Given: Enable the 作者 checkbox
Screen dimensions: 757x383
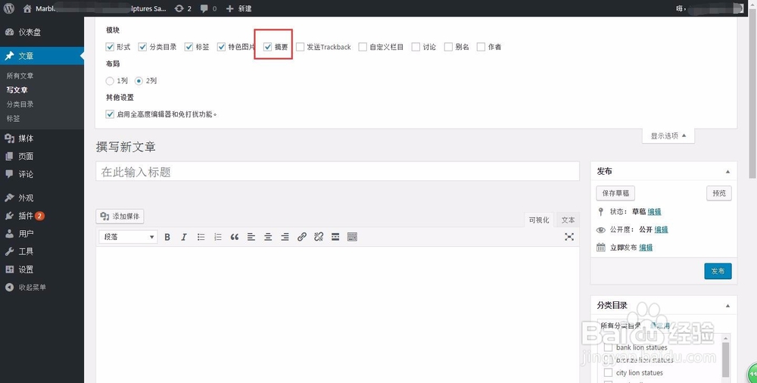Looking at the screenshot, I should (x=481, y=47).
